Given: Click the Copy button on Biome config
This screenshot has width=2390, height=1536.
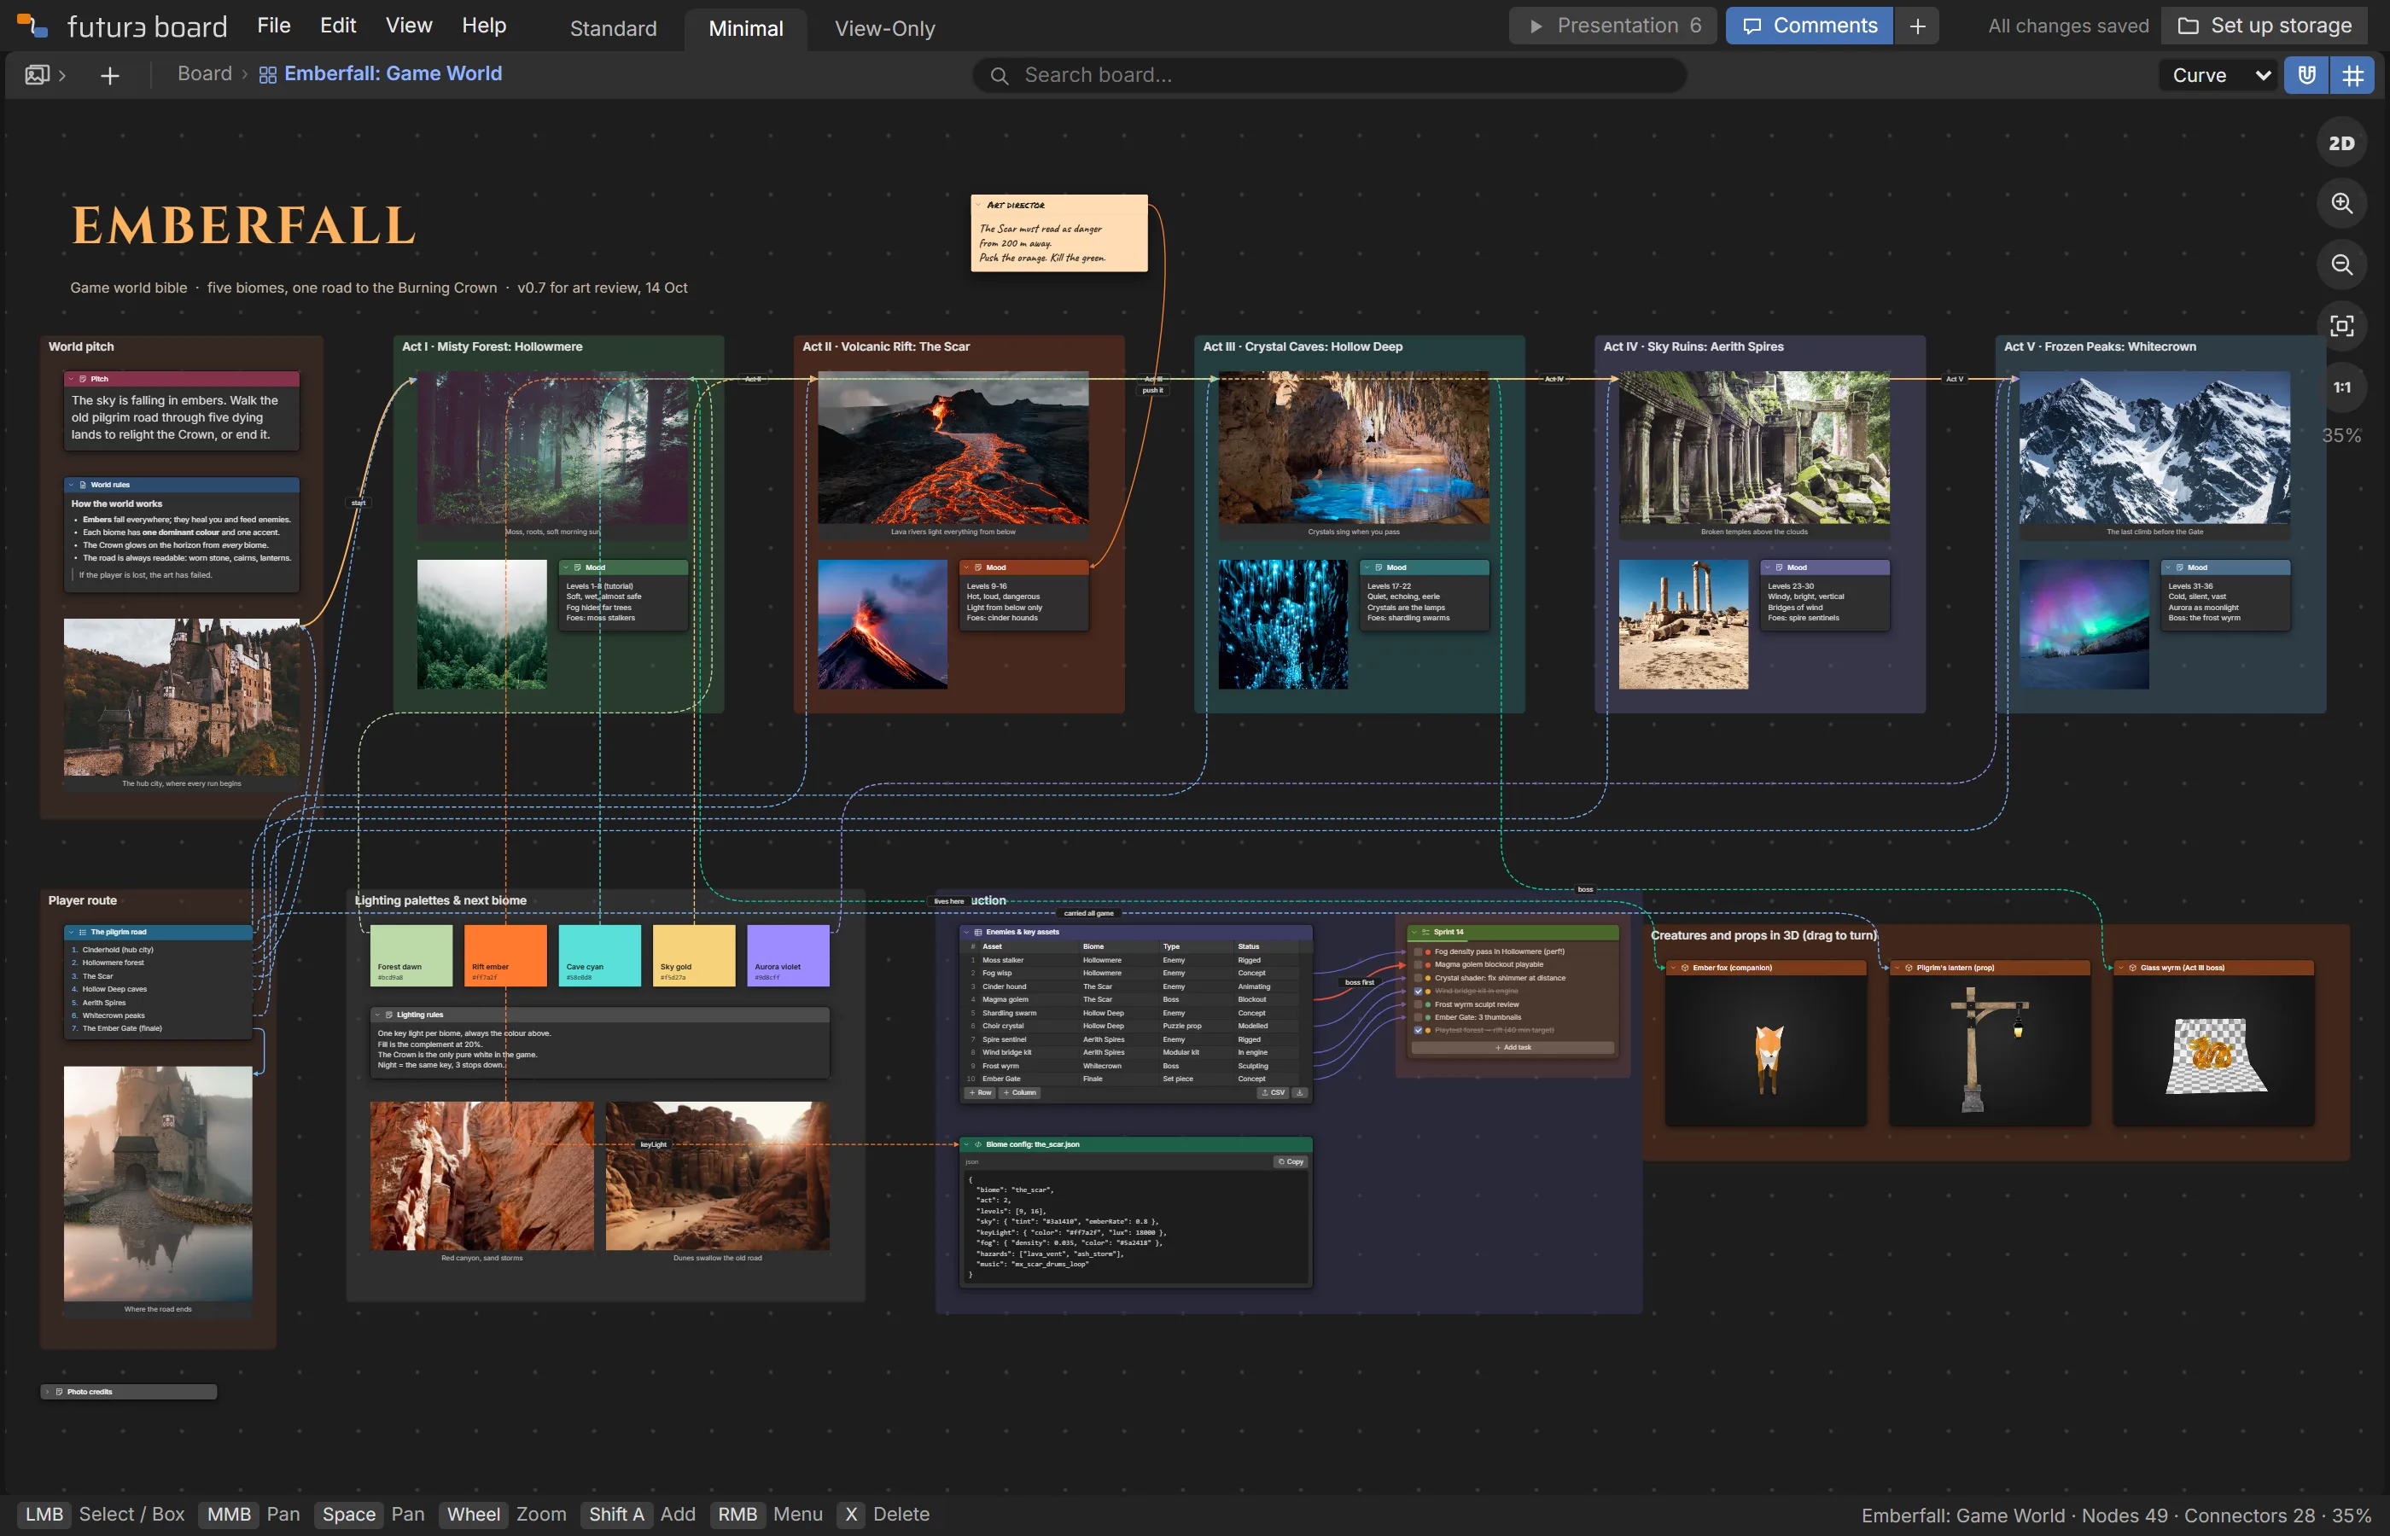Looking at the screenshot, I should click(x=1291, y=1162).
